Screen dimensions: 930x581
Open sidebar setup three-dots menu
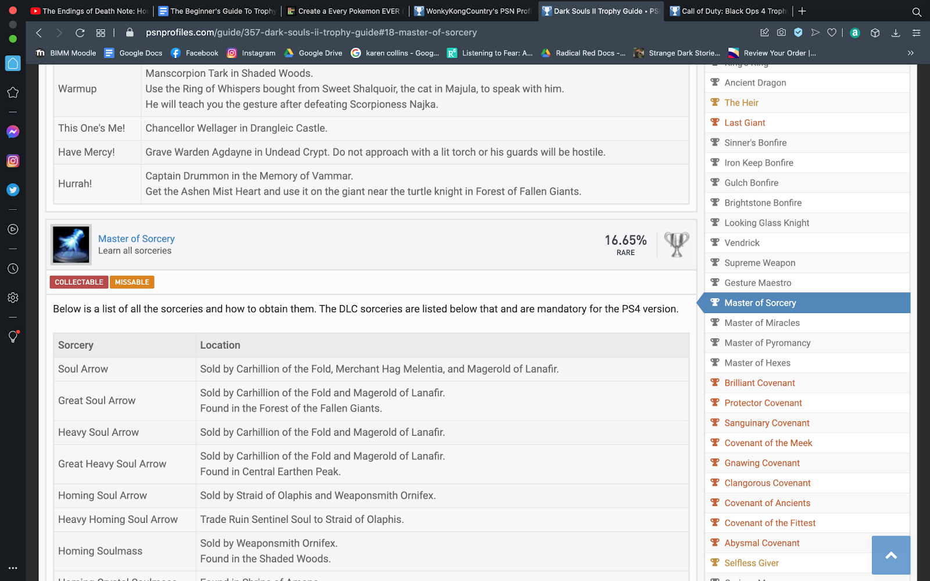(x=13, y=568)
